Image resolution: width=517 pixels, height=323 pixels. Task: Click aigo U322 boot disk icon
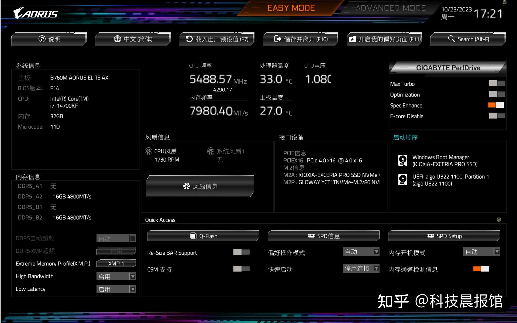[403, 180]
